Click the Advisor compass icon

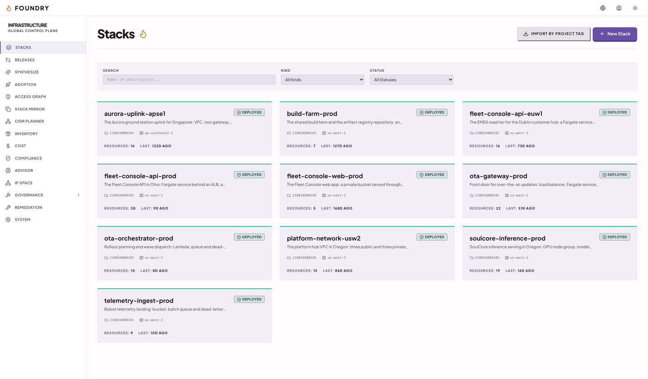click(8, 171)
